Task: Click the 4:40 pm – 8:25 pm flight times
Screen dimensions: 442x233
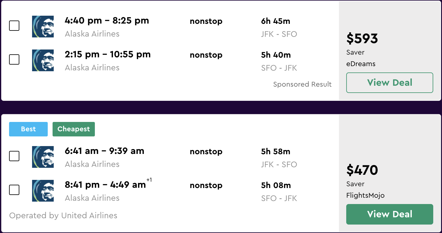Action: pyautogui.click(x=107, y=21)
